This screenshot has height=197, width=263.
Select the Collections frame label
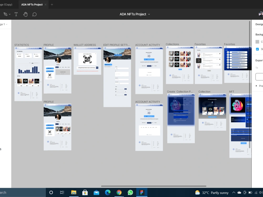172,44
